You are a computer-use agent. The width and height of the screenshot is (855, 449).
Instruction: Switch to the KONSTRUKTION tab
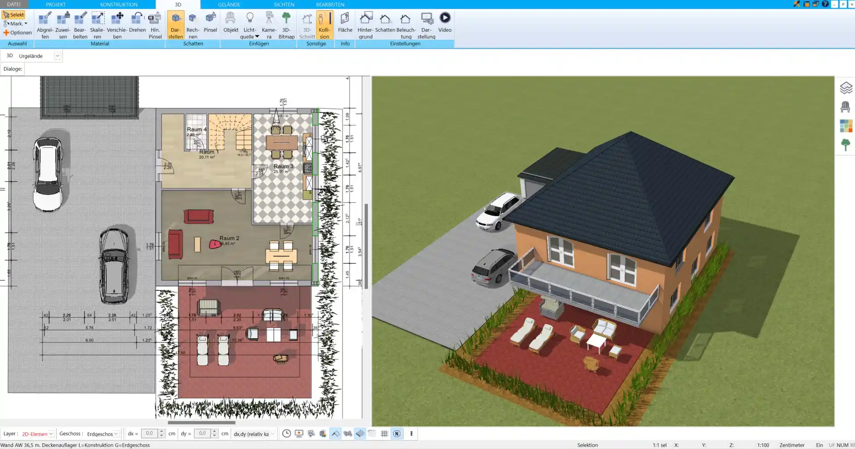119,4
